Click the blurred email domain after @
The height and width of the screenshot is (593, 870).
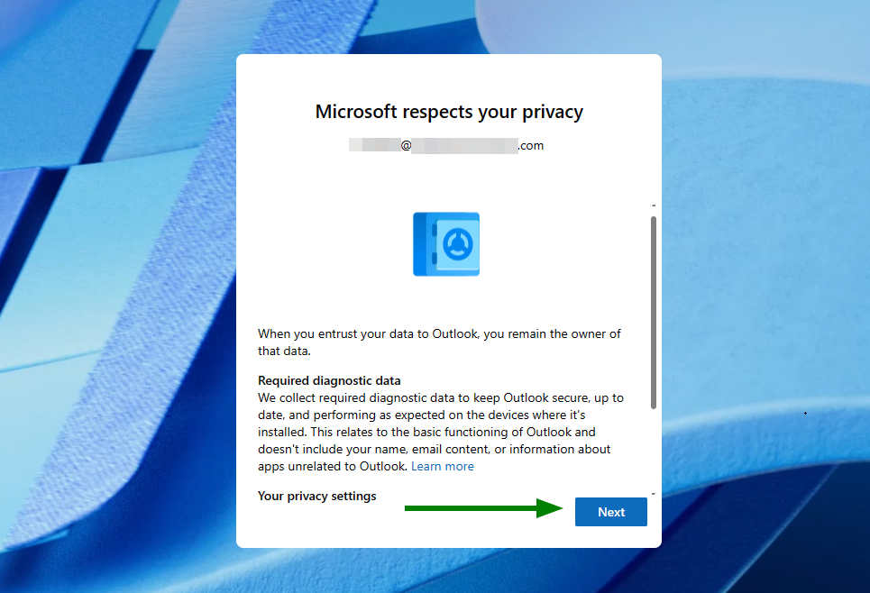464,145
